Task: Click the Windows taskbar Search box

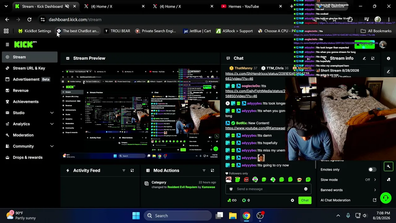Action: point(178,216)
